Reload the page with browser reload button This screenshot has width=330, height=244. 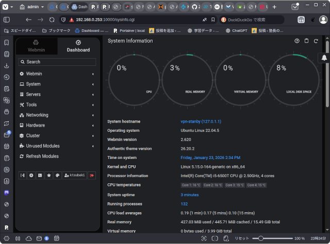click(52, 20)
